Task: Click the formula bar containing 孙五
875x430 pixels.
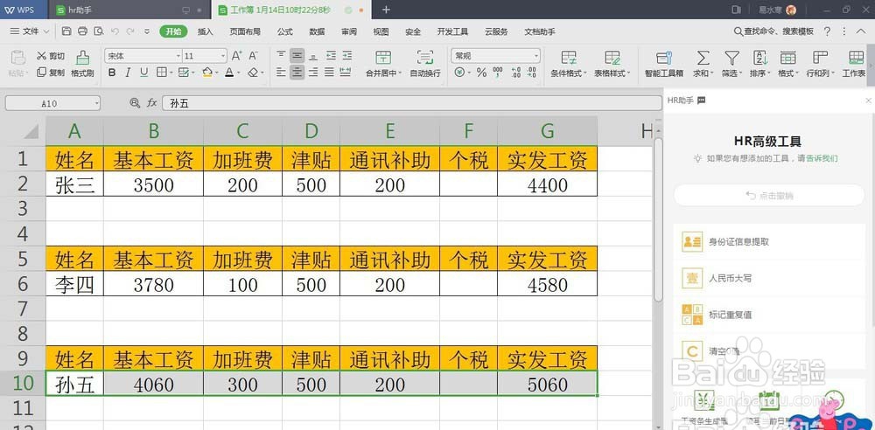Action: click(x=411, y=103)
